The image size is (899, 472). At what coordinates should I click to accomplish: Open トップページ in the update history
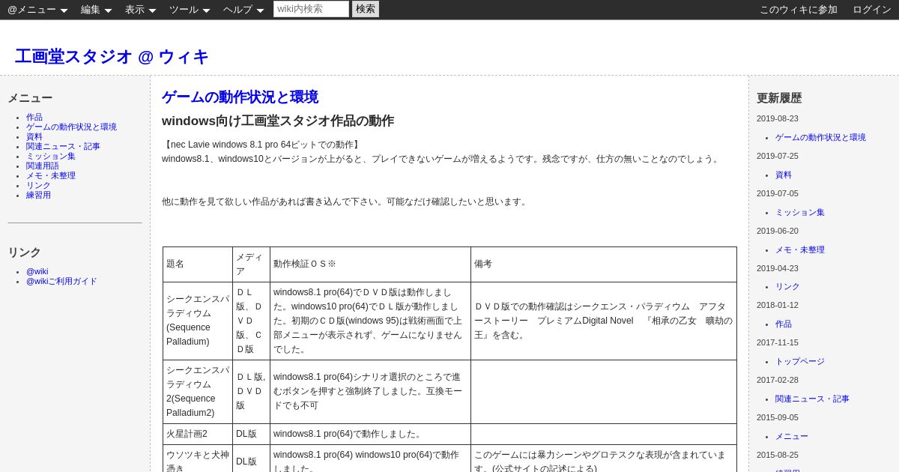tap(800, 362)
